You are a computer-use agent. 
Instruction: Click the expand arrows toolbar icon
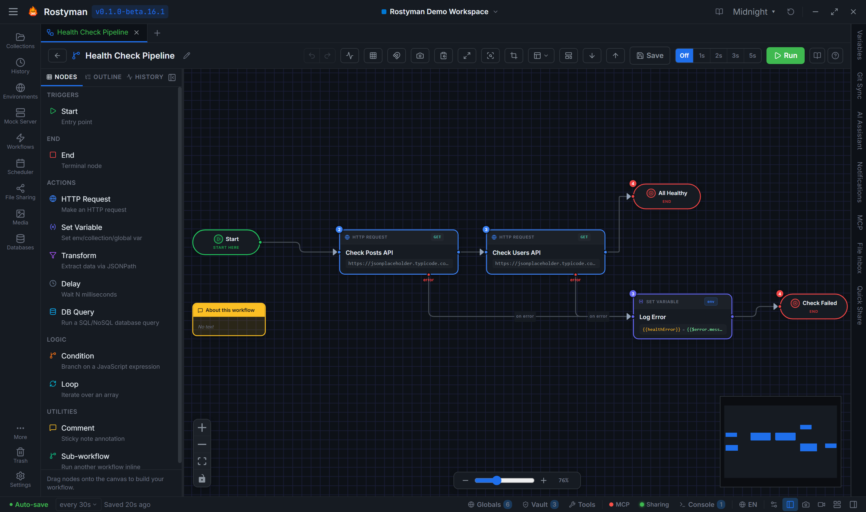pos(467,56)
